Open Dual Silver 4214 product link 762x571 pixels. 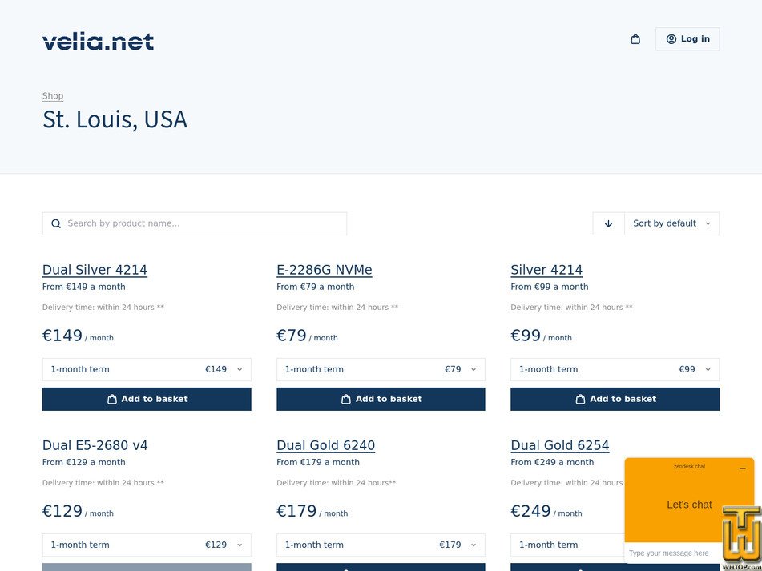[95, 270]
